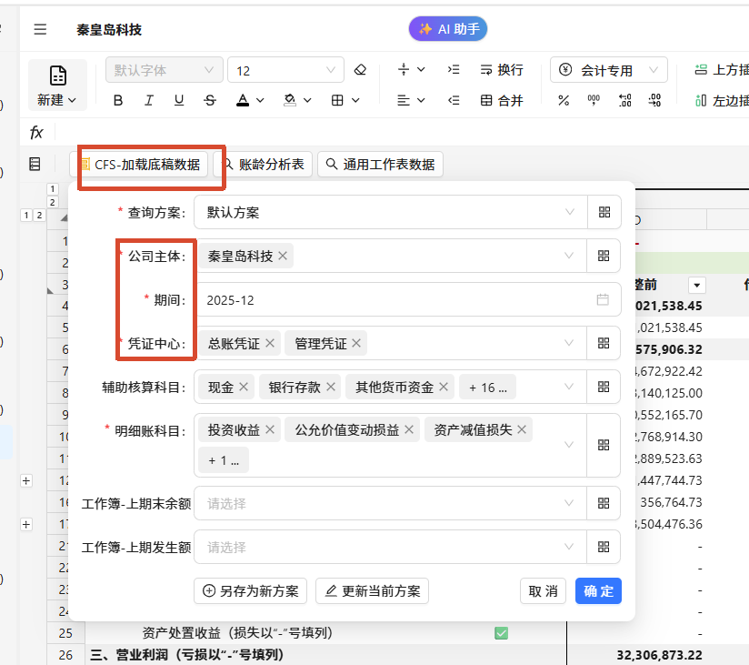Decrease decimal places
Viewport: 749px width, 665px height.
[x=654, y=100]
